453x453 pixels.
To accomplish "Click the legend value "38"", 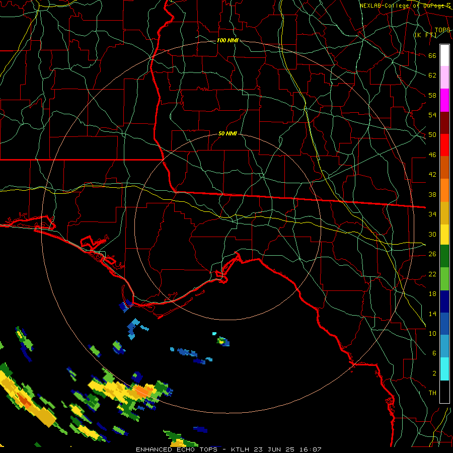I will point(432,195).
